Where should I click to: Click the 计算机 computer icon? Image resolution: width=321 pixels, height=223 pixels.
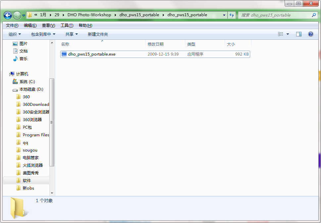pyautogui.click(x=12, y=74)
